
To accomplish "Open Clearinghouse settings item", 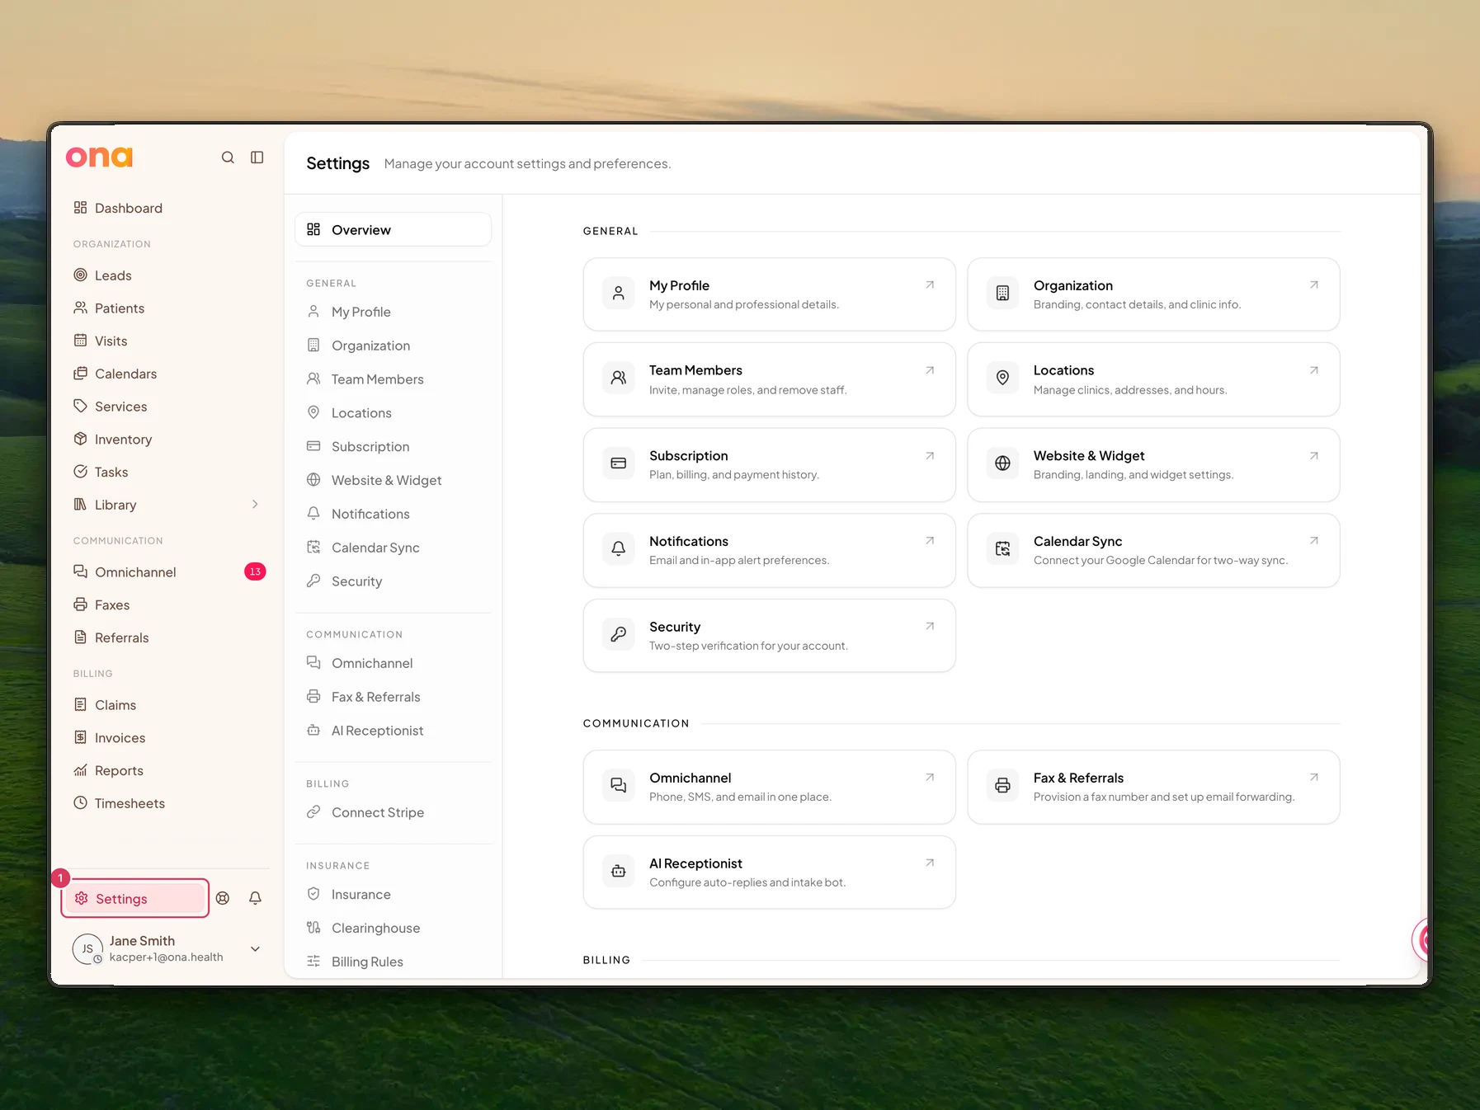I will pos(394,929).
